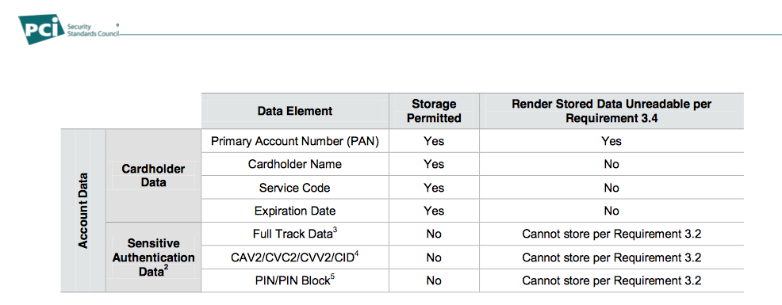782x305 pixels.
Task: Click footnote 3 on Full Track Data
Action: click(336, 231)
